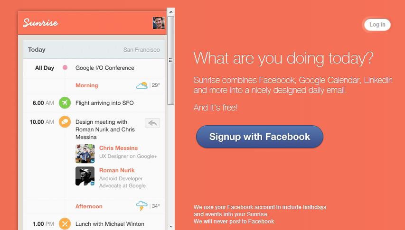Open the Roman Nurik name link
The height and width of the screenshot is (230, 405).
(x=117, y=170)
